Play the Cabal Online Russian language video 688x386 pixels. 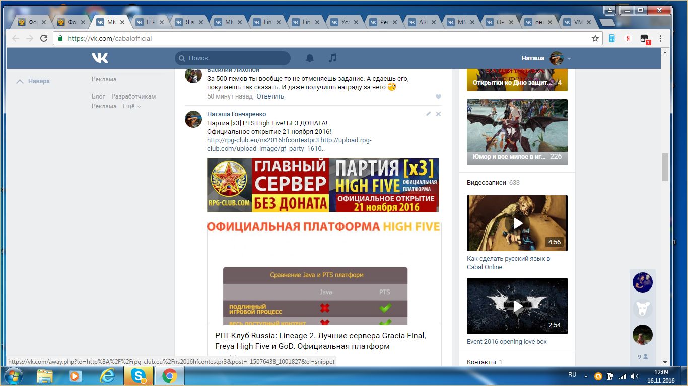[517, 223]
